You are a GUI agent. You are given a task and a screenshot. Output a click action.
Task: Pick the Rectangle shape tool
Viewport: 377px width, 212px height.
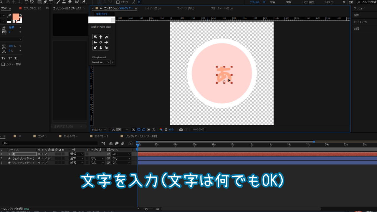[x=39, y=2]
